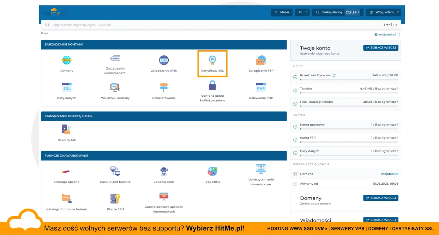The image size is (439, 235).
Task: Open Zapora sieciowa aplikacji internetowych icon
Action: (164, 196)
